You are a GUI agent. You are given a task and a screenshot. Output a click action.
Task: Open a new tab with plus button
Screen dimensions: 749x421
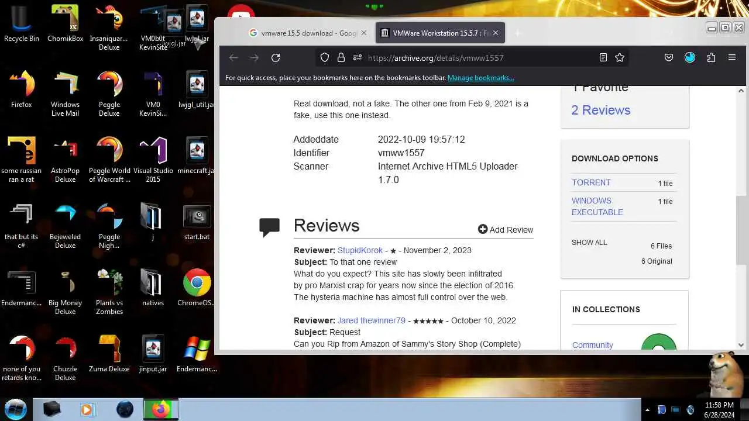coord(517,33)
